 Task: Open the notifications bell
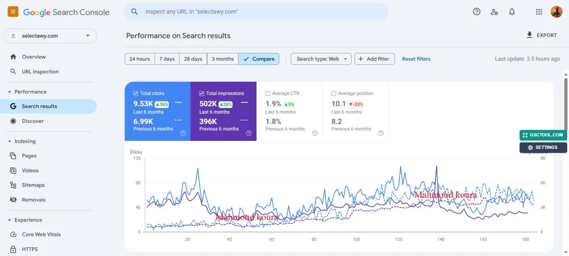click(512, 12)
